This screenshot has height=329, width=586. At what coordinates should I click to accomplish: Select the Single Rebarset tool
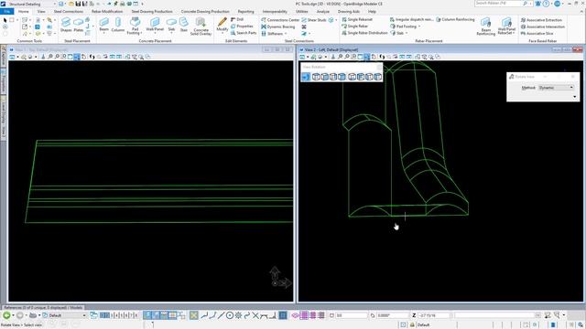(357, 19)
